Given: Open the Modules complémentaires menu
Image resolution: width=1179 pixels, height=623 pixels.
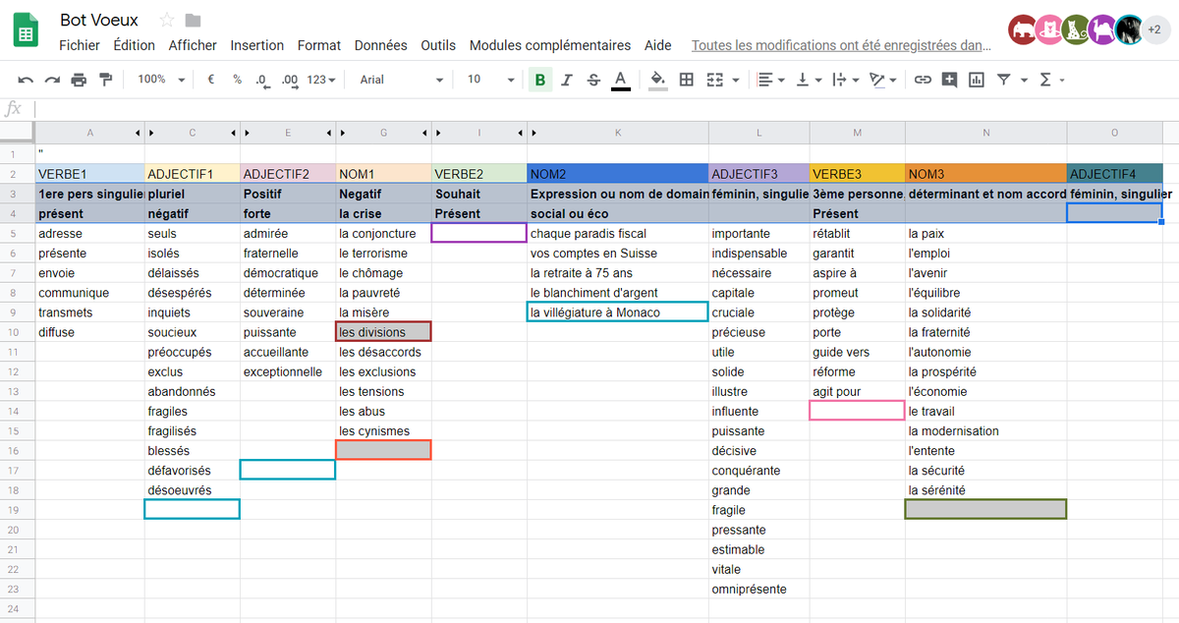Looking at the screenshot, I should click(x=550, y=45).
